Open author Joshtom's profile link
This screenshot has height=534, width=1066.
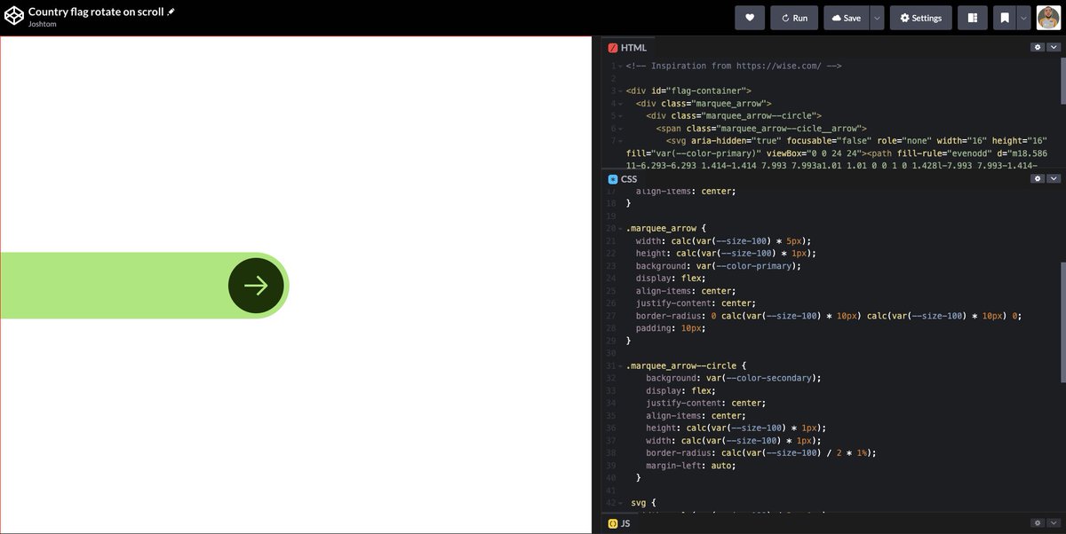(x=43, y=24)
